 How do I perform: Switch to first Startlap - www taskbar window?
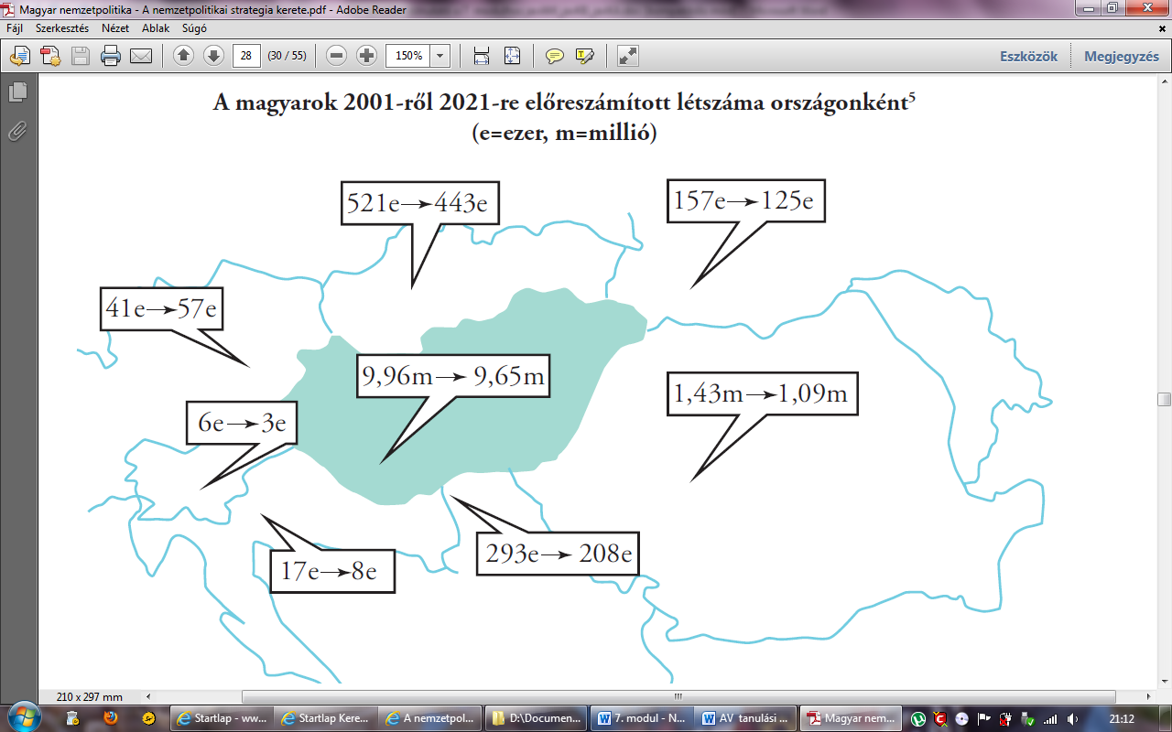222,718
